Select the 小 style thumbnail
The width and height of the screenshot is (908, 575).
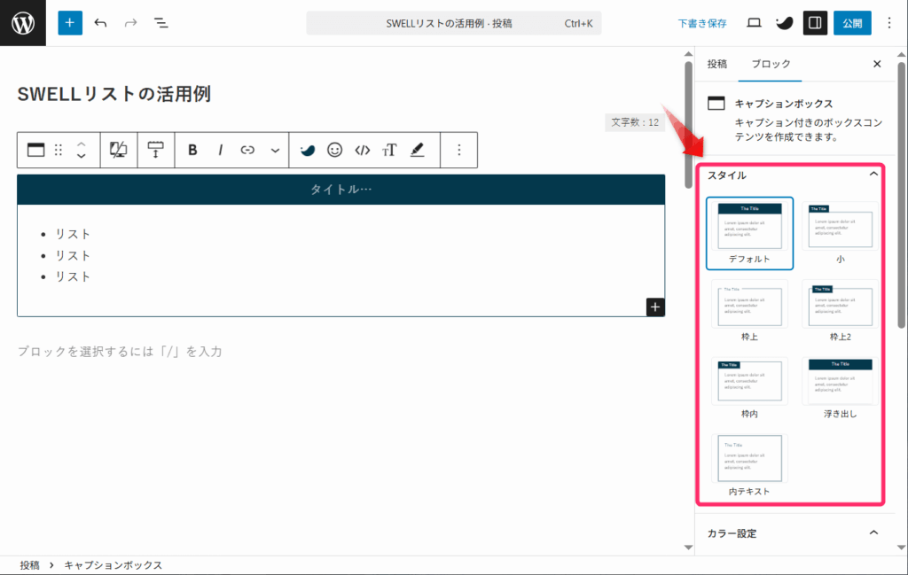(x=840, y=233)
